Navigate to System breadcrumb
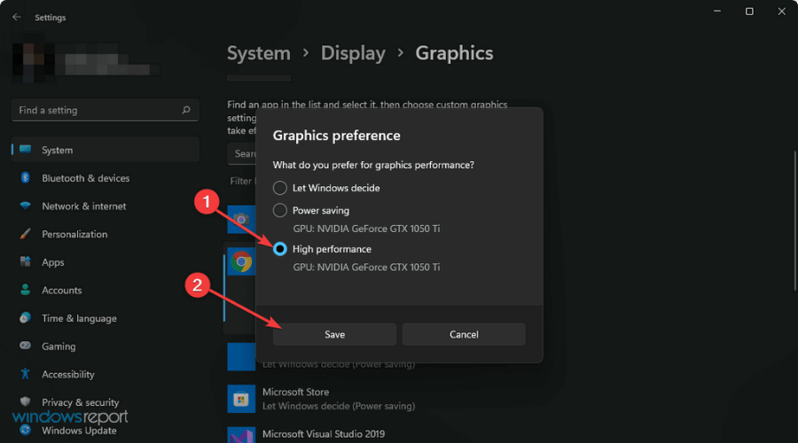 (x=259, y=53)
